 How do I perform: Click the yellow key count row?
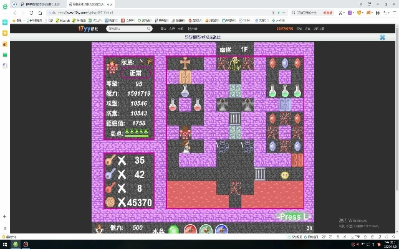pyautogui.click(x=129, y=161)
